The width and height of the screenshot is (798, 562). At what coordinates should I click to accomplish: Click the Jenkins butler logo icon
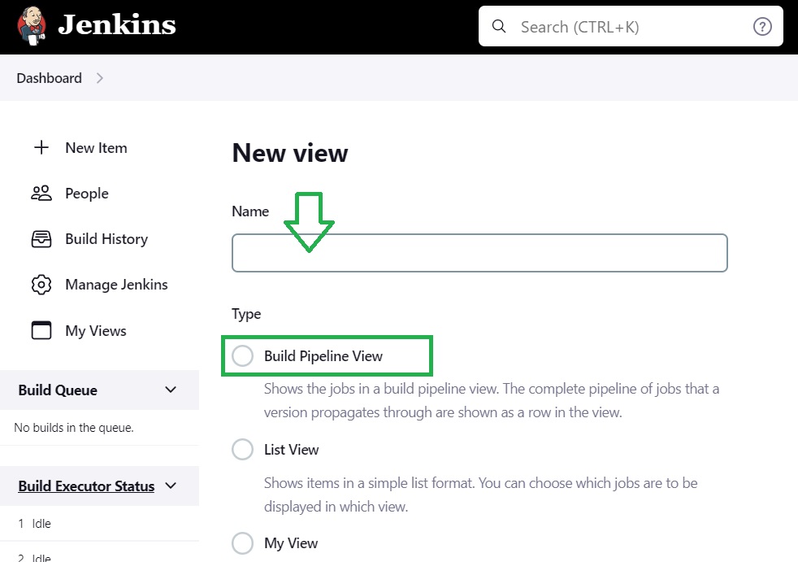(32, 25)
